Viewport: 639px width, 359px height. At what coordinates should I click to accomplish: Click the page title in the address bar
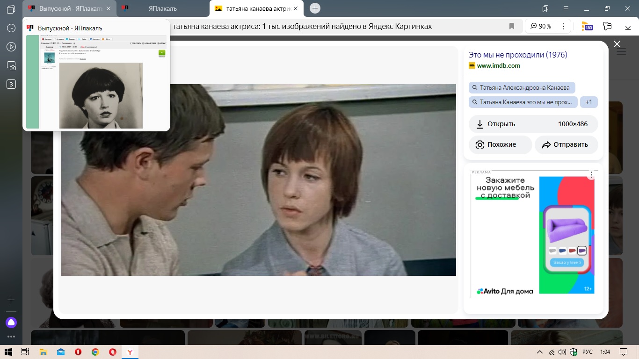tap(302, 26)
